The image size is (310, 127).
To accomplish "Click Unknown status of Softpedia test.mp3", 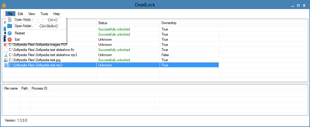I will (x=105, y=65).
